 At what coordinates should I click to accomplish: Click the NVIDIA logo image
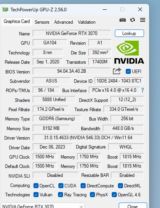coord(129,52)
